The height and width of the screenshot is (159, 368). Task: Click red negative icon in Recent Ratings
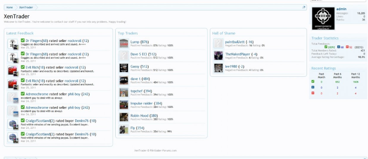312,93
